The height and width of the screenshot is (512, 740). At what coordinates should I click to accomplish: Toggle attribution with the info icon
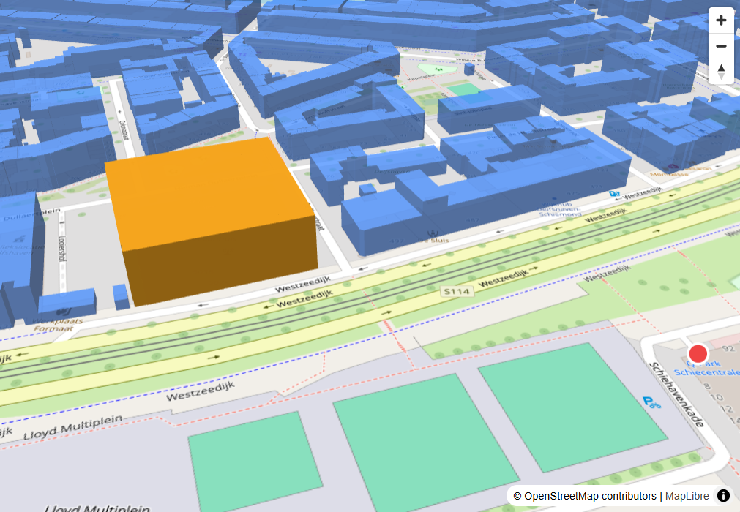[x=723, y=495]
